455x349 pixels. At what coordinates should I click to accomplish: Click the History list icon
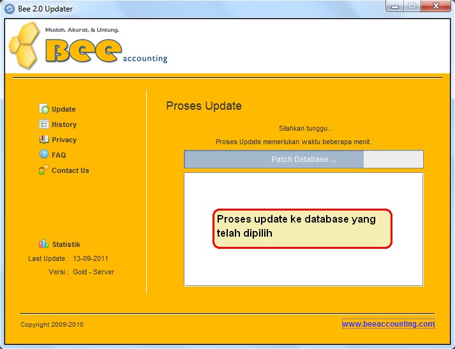click(x=44, y=124)
